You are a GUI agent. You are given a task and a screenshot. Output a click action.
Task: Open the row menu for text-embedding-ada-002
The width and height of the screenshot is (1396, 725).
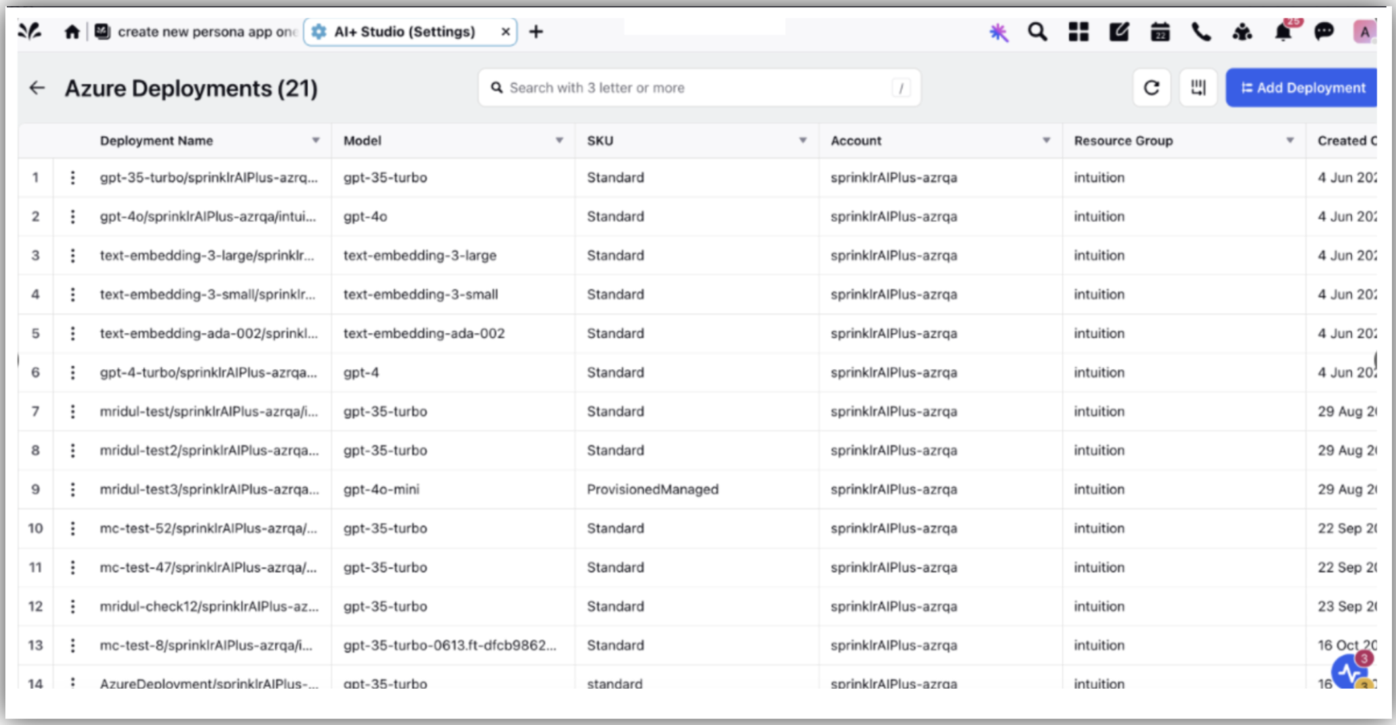tap(73, 334)
